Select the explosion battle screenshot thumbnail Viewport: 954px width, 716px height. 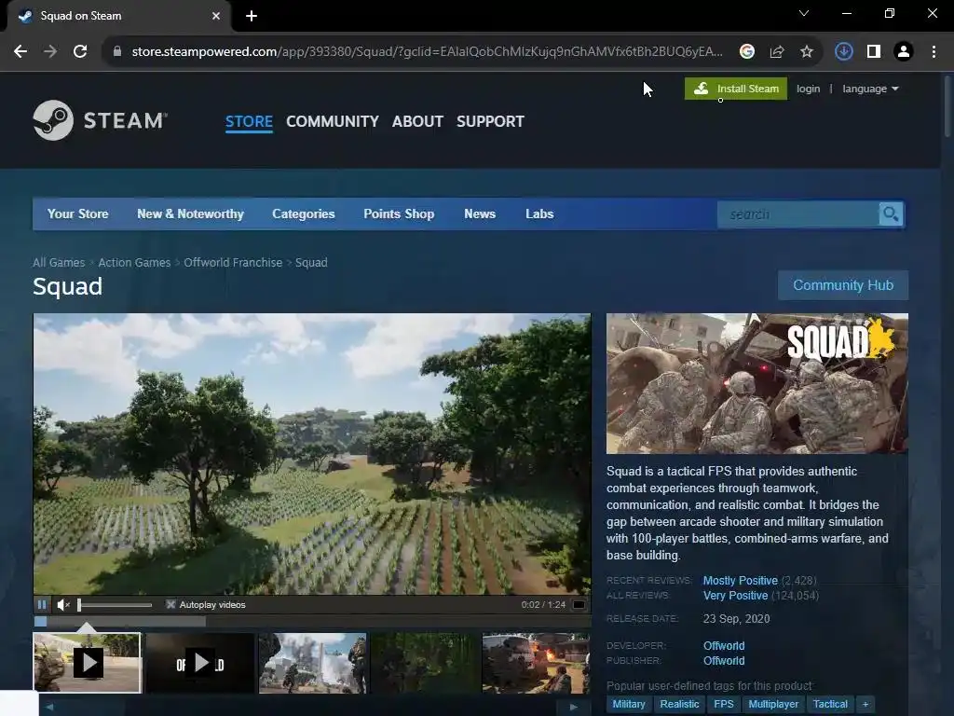[312, 663]
